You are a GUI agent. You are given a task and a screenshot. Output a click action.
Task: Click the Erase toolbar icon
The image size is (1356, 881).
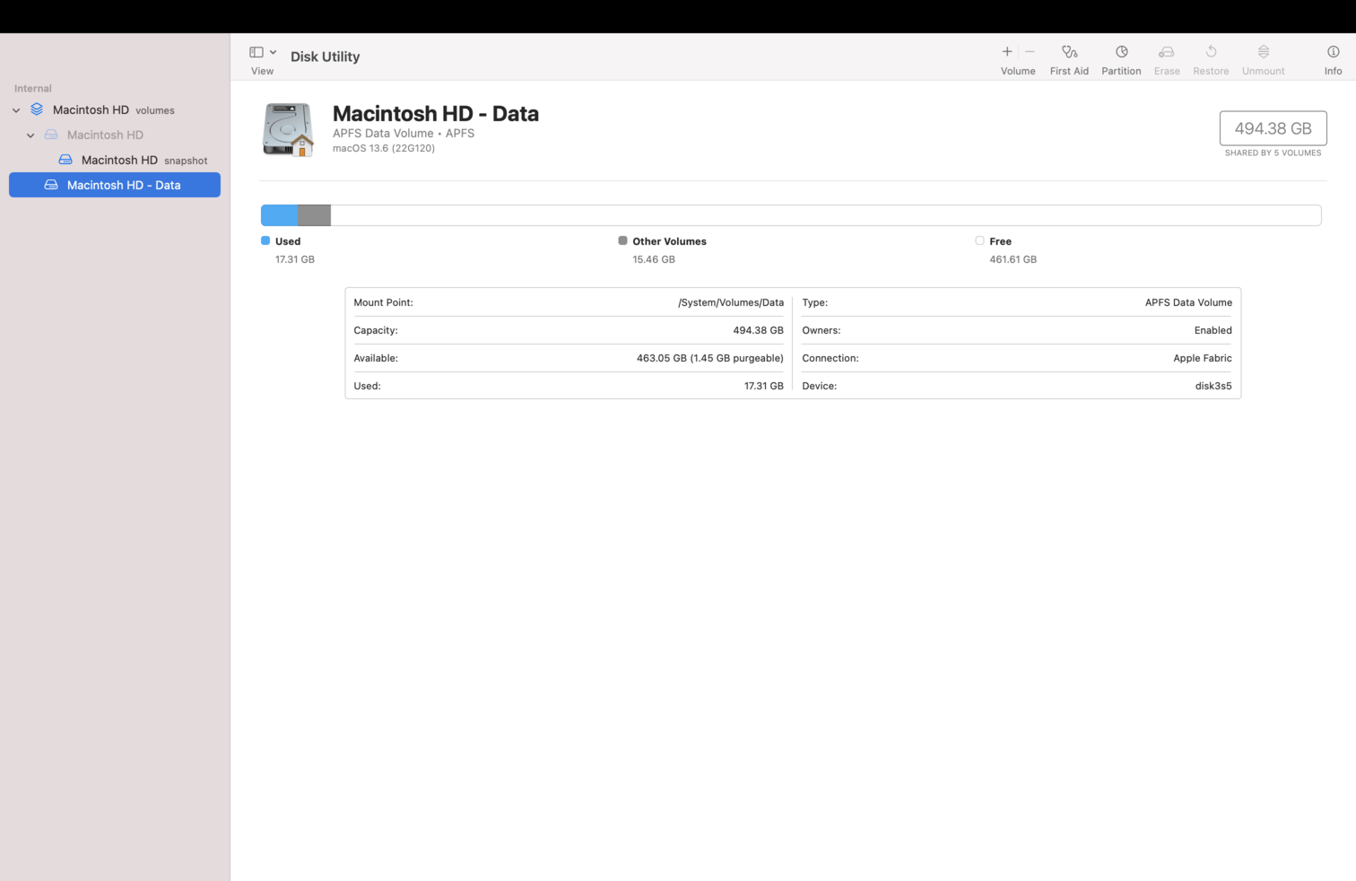point(1167,52)
